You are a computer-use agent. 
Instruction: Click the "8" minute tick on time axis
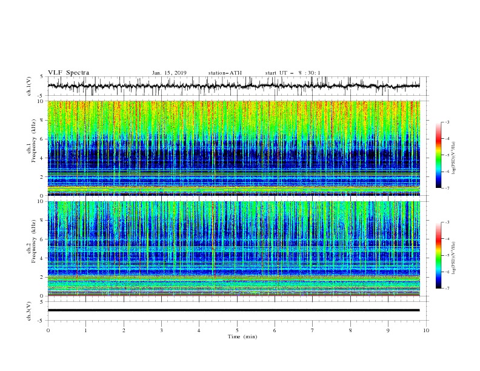click(350, 330)
